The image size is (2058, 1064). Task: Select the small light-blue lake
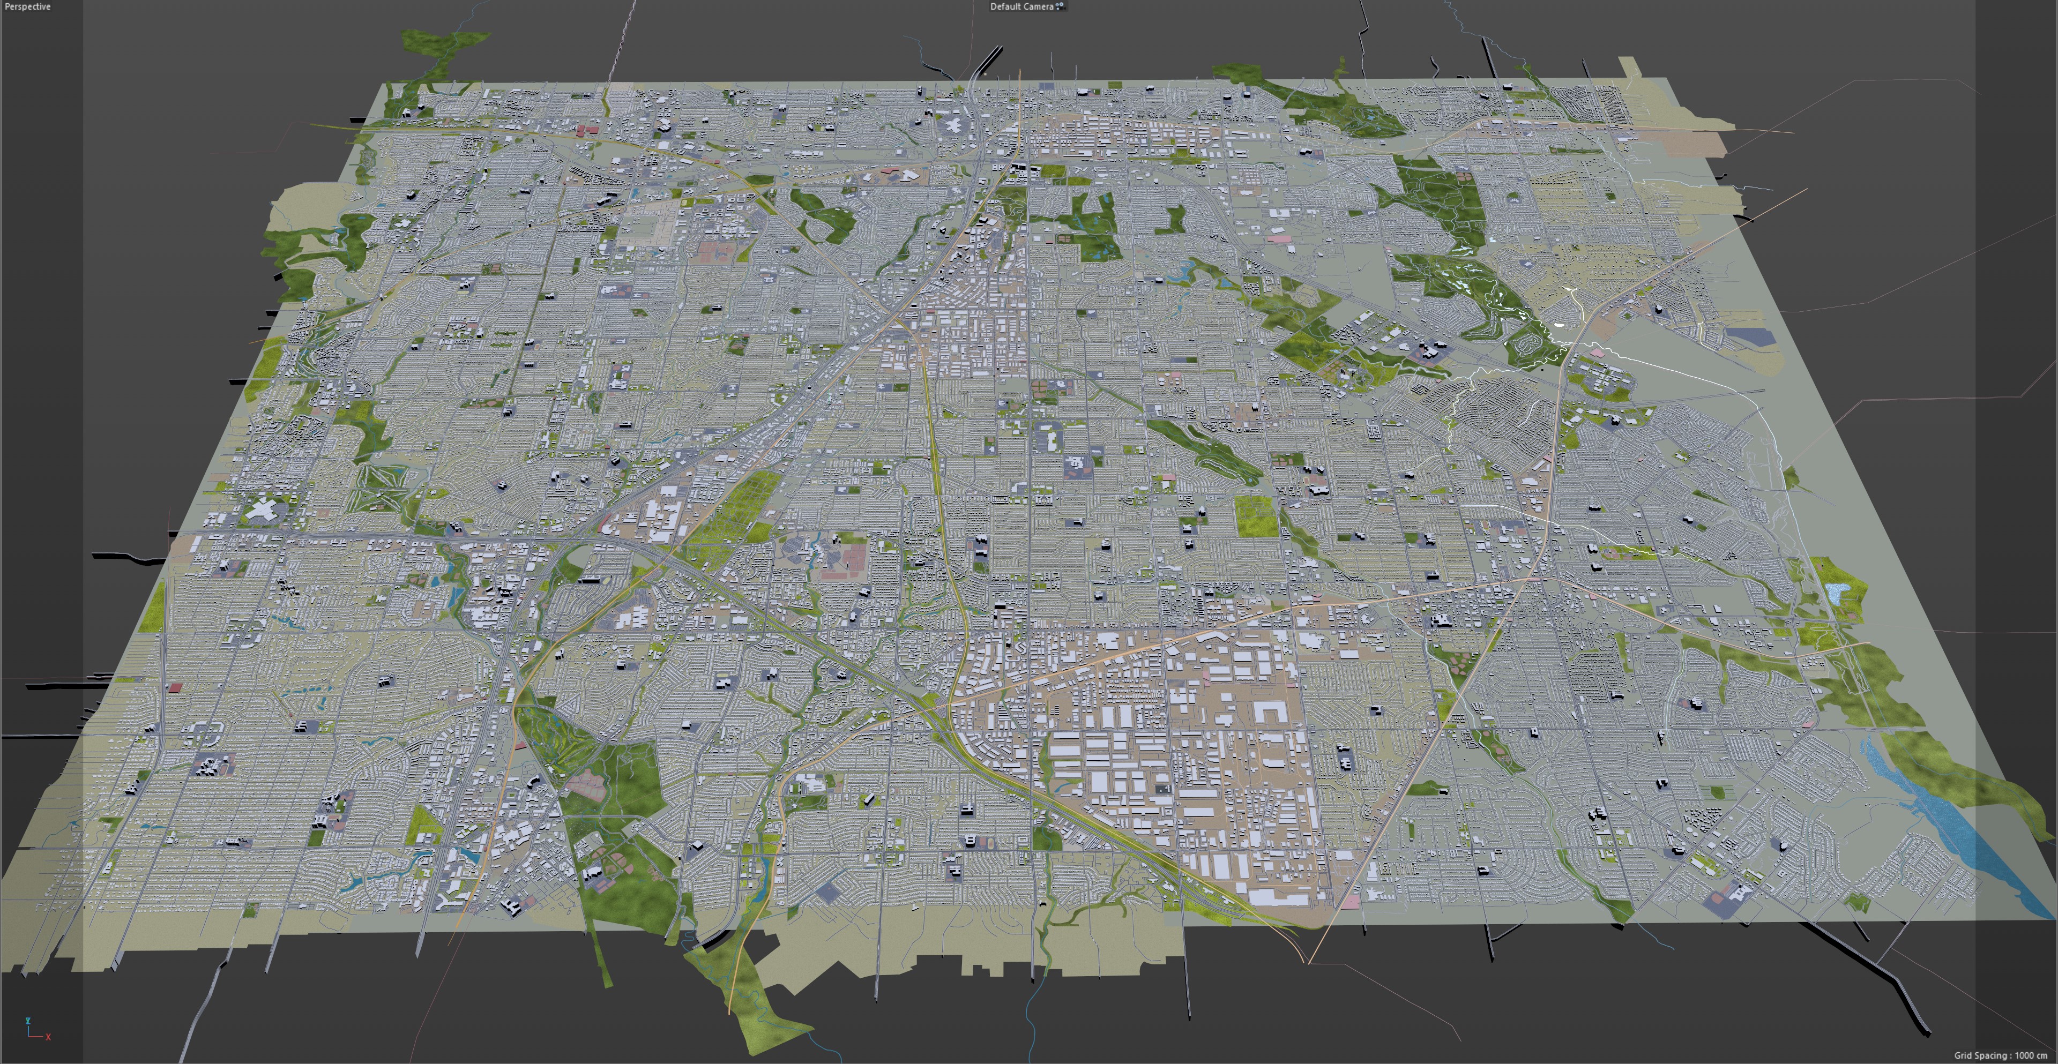point(1836,593)
